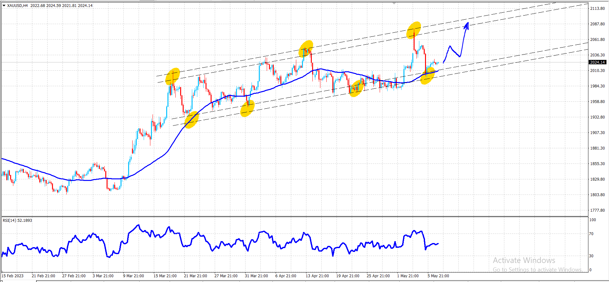The width and height of the screenshot is (609, 282).
Task: Click the 27 Feb 21:00 time label
Action: point(74,276)
